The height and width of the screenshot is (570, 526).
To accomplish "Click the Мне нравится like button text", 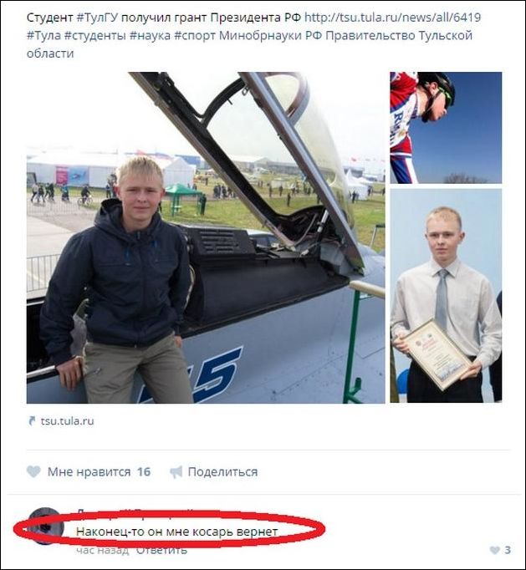I will point(89,472).
